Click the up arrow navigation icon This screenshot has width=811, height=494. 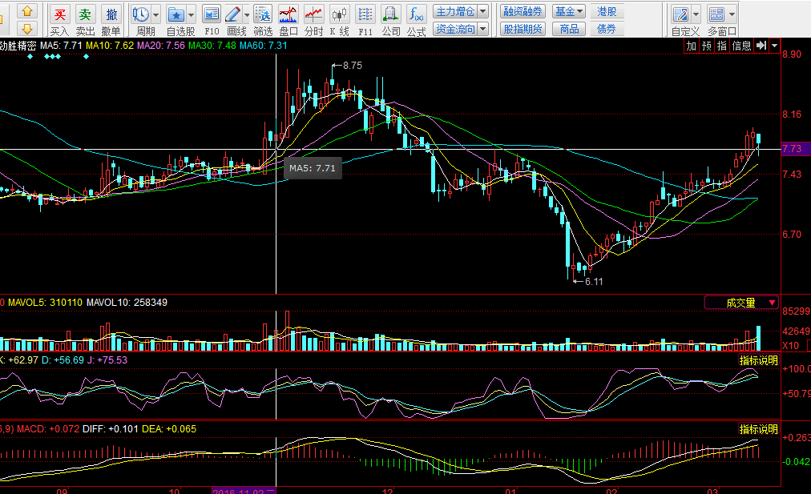(x=27, y=11)
